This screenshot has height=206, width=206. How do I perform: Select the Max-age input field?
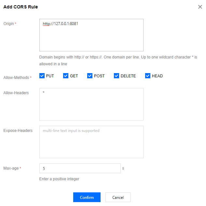click(x=80, y=168)
